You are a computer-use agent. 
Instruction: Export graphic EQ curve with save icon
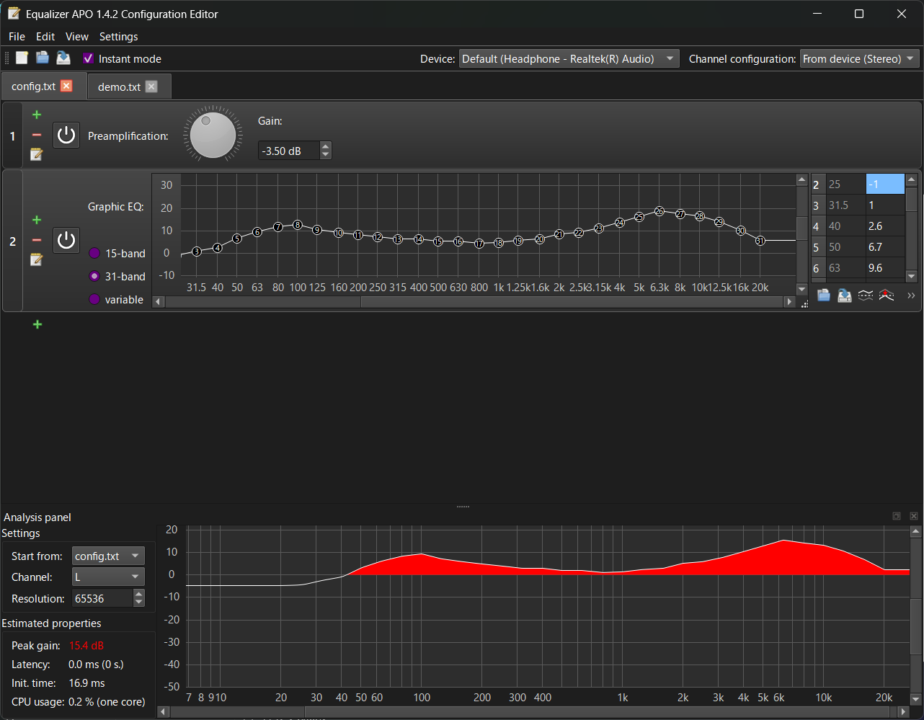(845, 295)
